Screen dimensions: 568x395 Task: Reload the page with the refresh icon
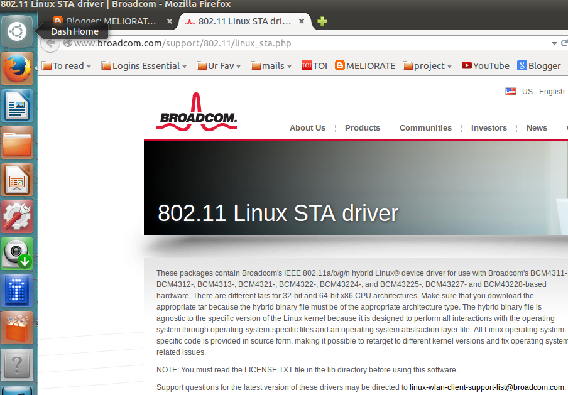(564, 43)
